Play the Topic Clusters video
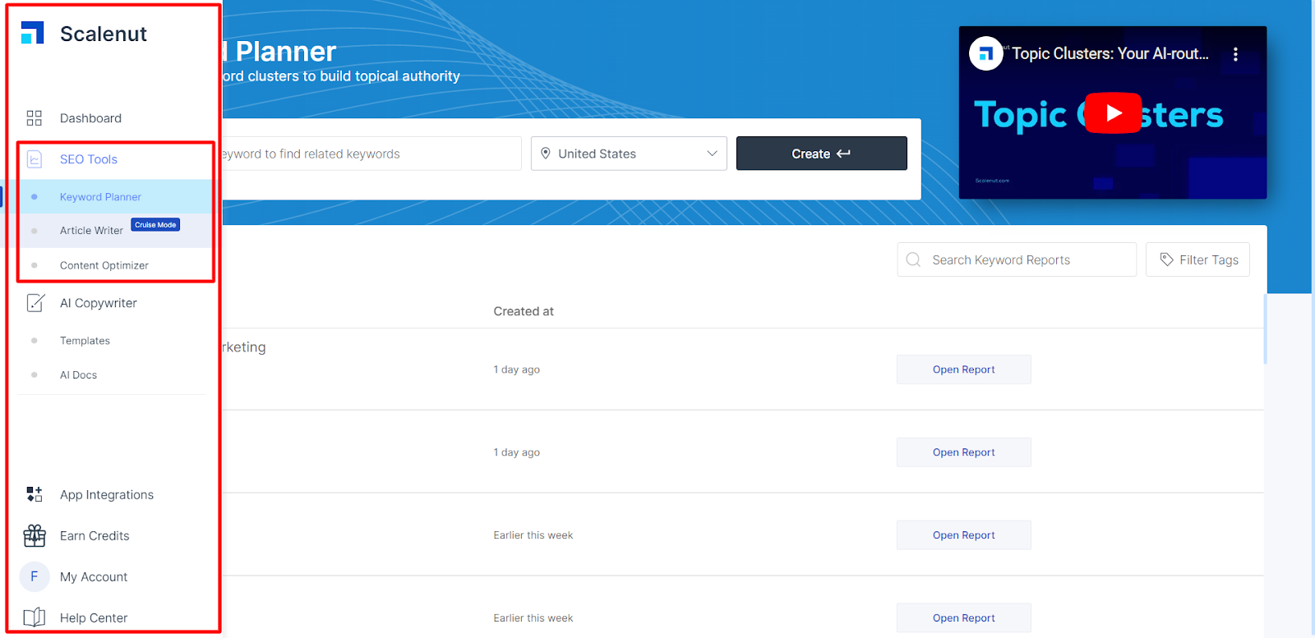The height and width of the screenshot is (638, 1315). (1114, 113)
